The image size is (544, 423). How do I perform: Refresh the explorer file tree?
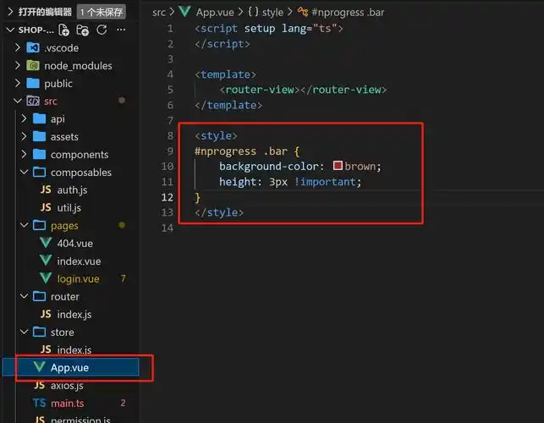click(102, 30)
